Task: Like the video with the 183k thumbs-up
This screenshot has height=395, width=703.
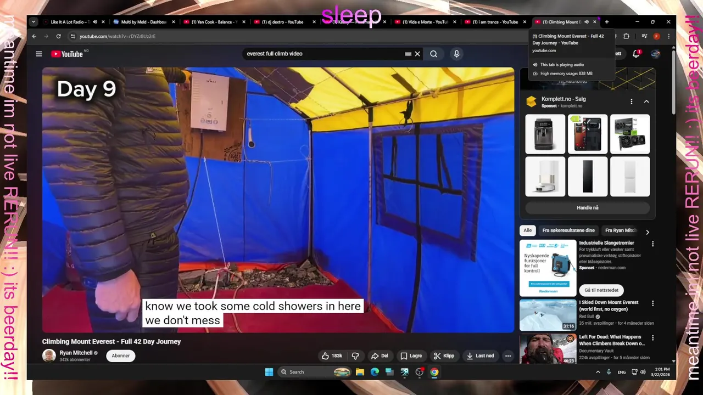Action: (x=332, y=356)
